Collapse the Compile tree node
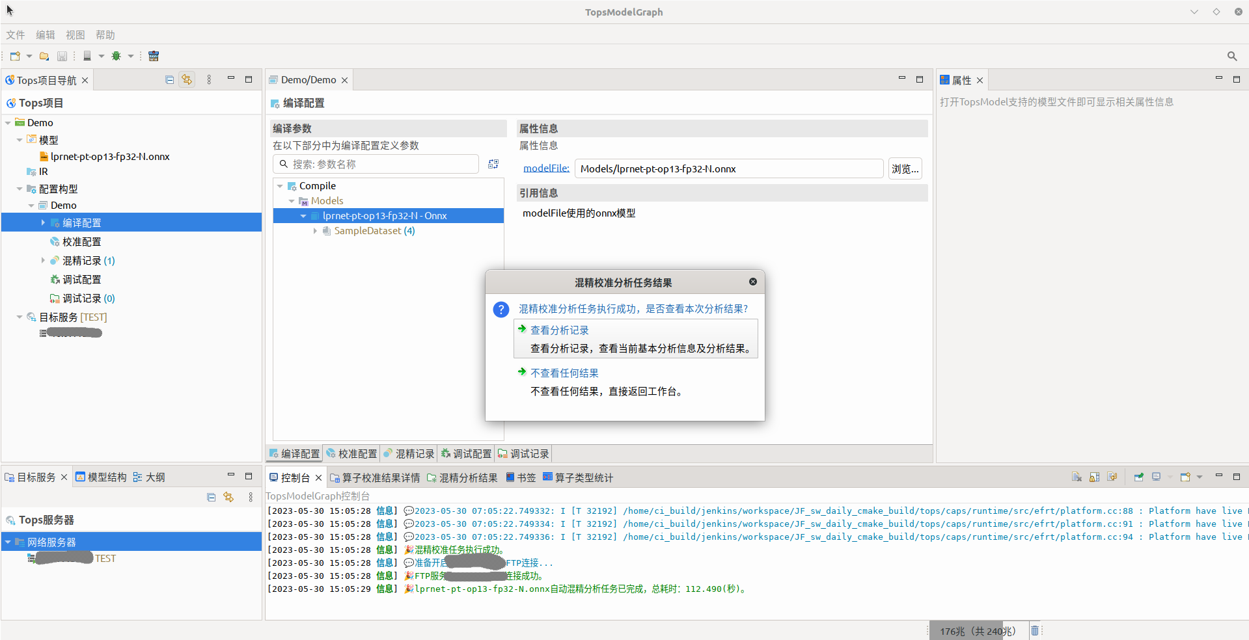Viewport: 1249px width, 640px height. pos(280,186)
